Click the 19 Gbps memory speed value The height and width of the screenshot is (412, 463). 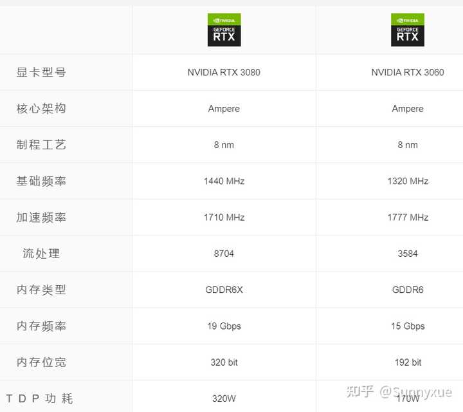[224, 326]
